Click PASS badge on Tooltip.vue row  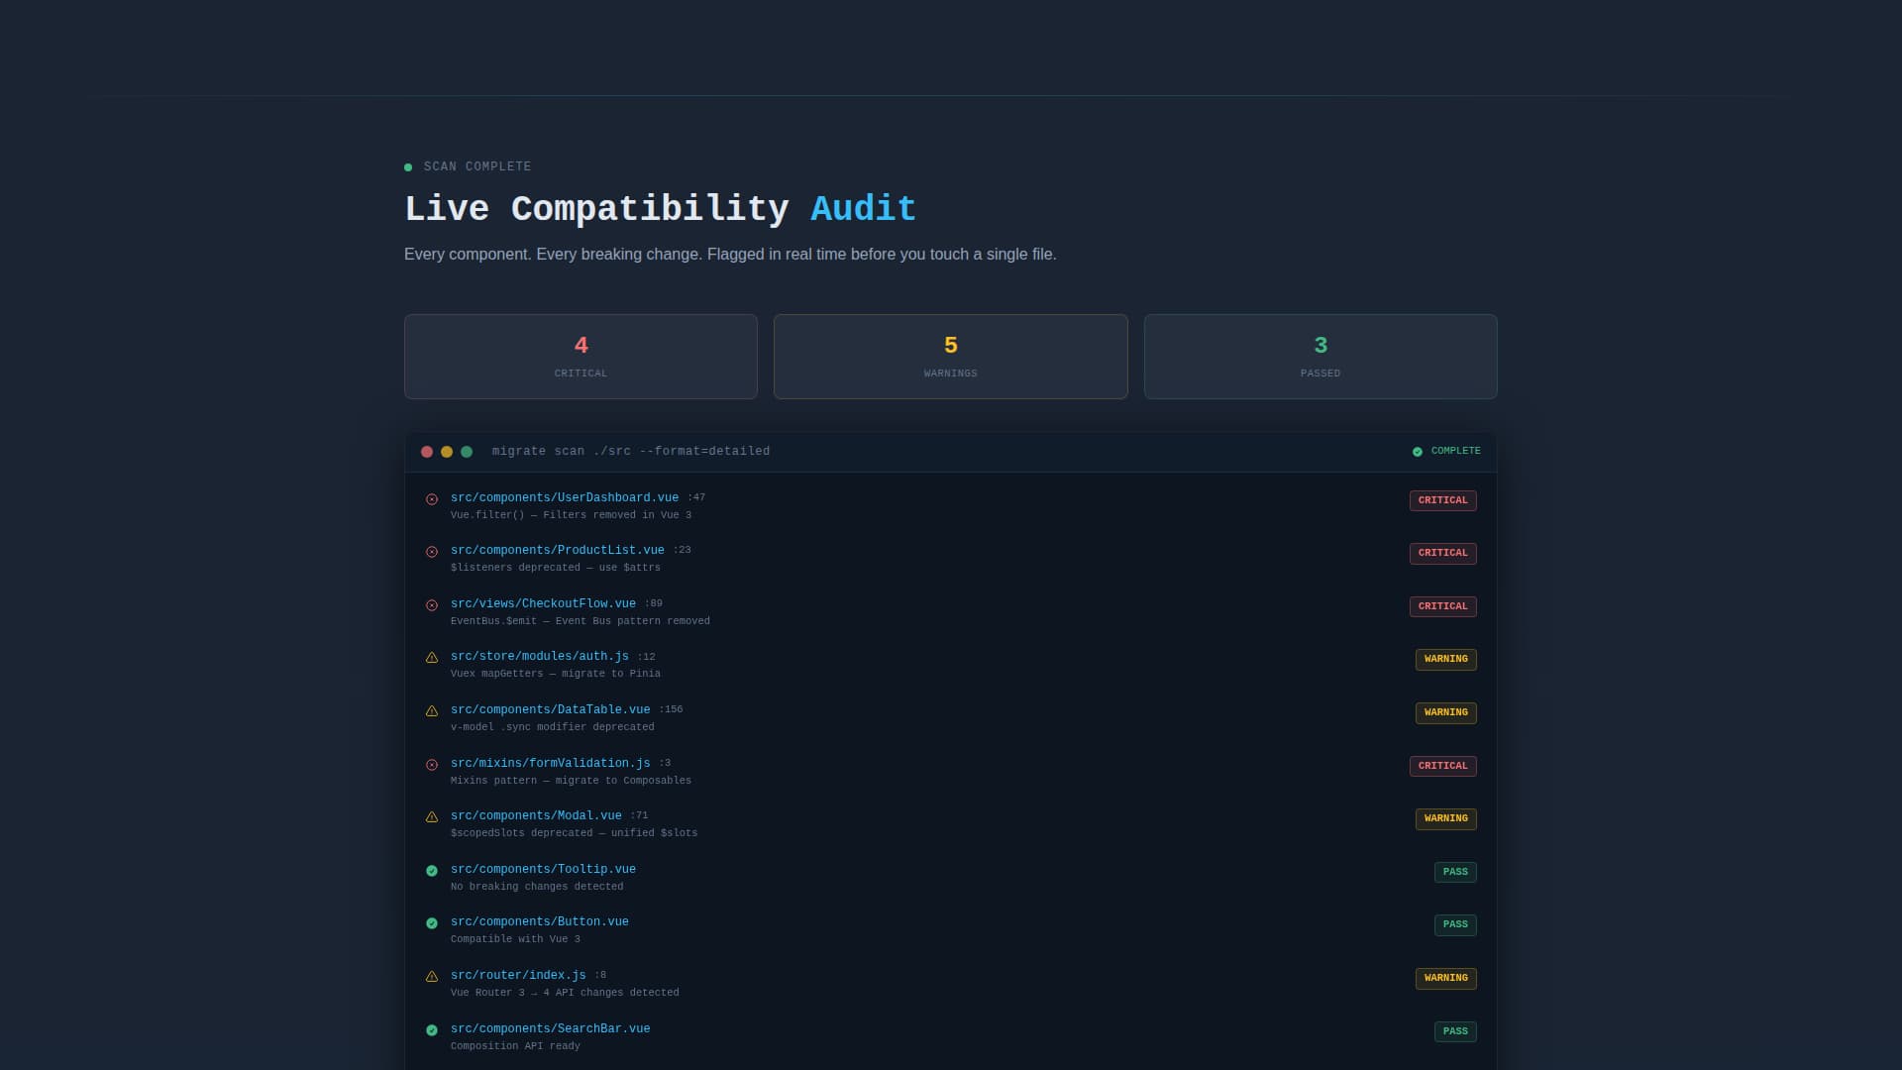(1455, 872)
